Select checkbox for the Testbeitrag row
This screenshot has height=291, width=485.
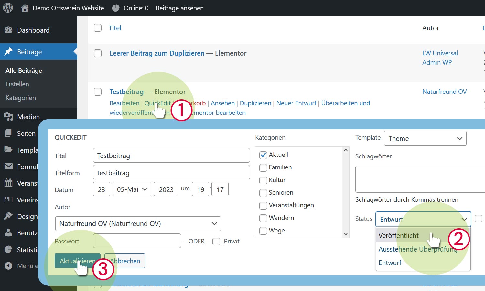(x=98, y=92)
